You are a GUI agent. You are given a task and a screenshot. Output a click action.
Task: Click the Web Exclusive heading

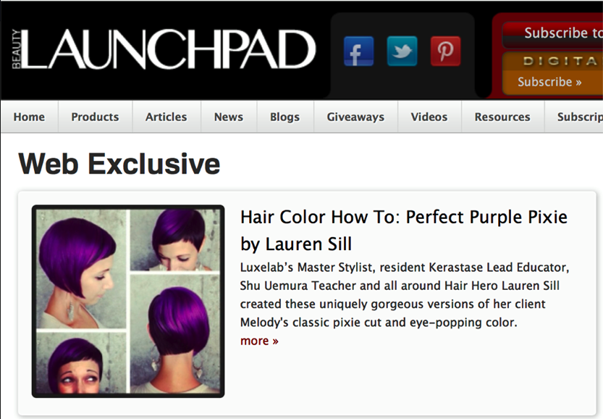click(119, 164)
